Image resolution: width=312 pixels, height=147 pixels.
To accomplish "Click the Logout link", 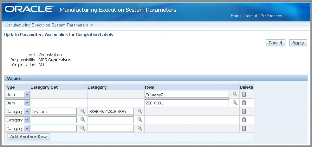I will coord(251,16).
